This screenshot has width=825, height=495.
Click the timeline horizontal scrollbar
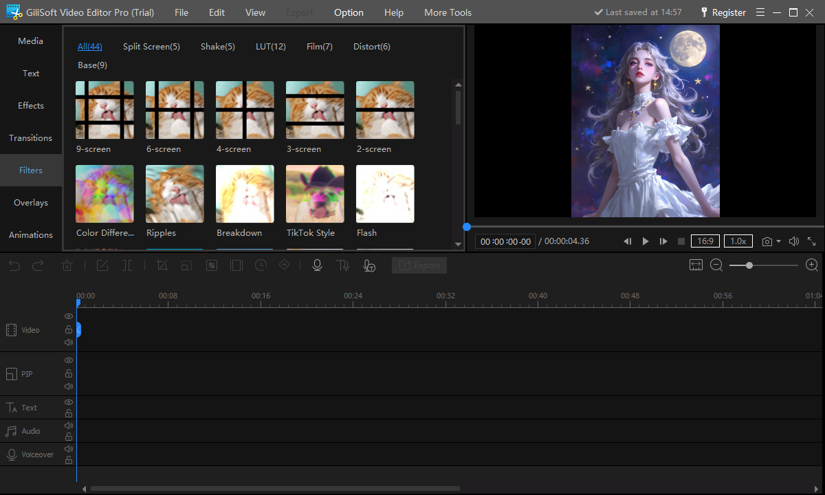pos(275,489)
